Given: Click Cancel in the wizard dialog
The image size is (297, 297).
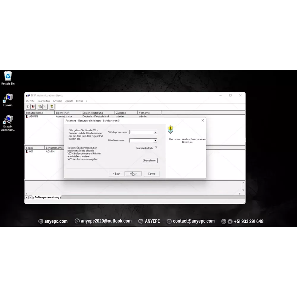Looking at the screenshot, I should tap(151, 174).
